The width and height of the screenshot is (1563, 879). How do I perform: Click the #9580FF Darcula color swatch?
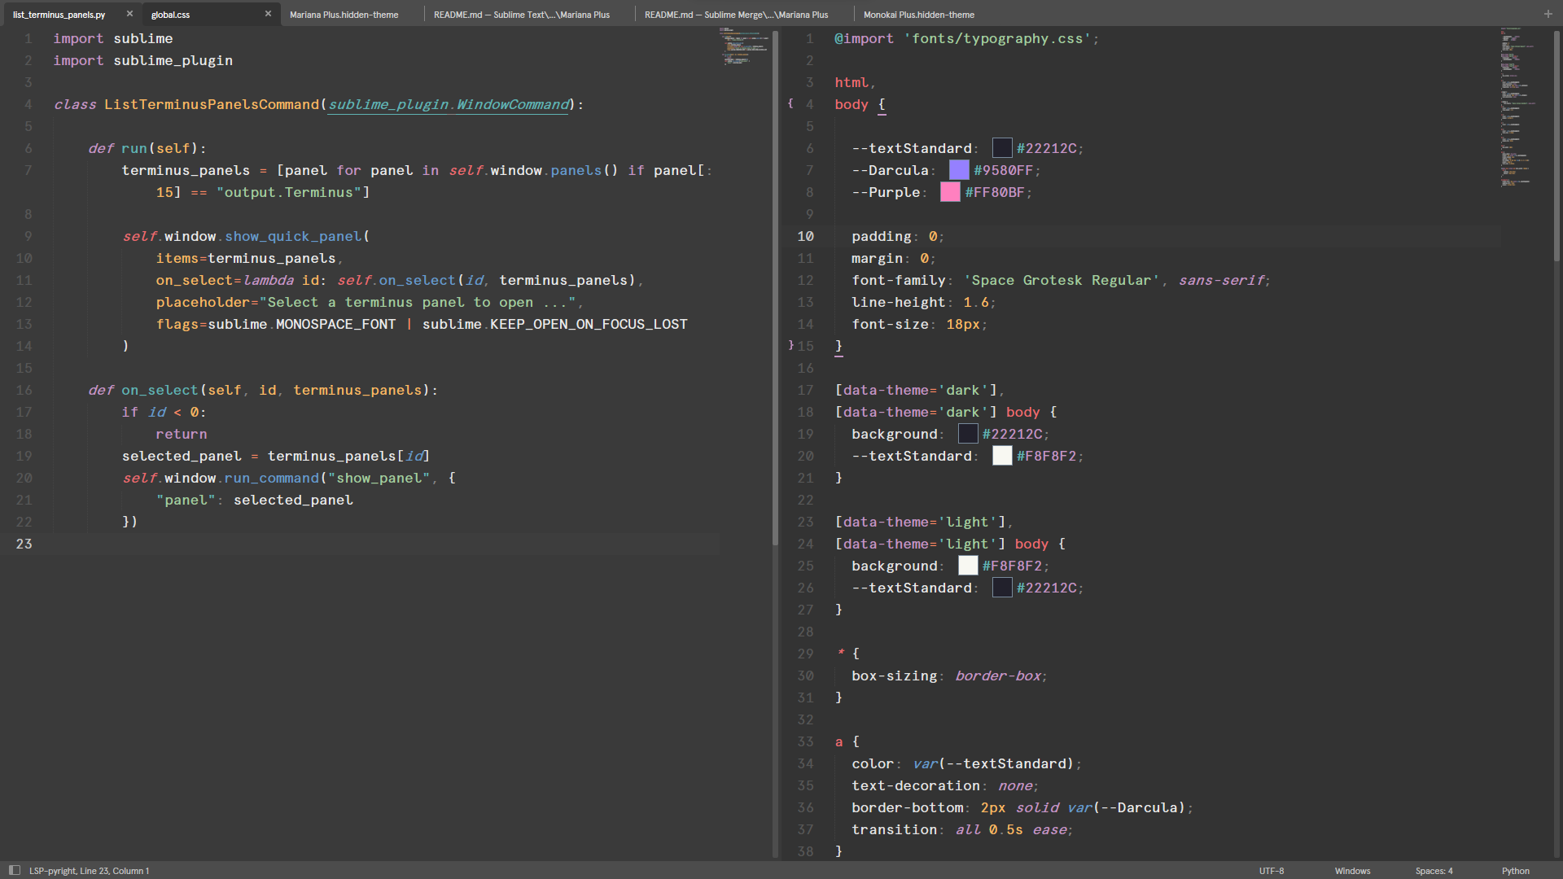pyautogui.click(x=959, y=170)
